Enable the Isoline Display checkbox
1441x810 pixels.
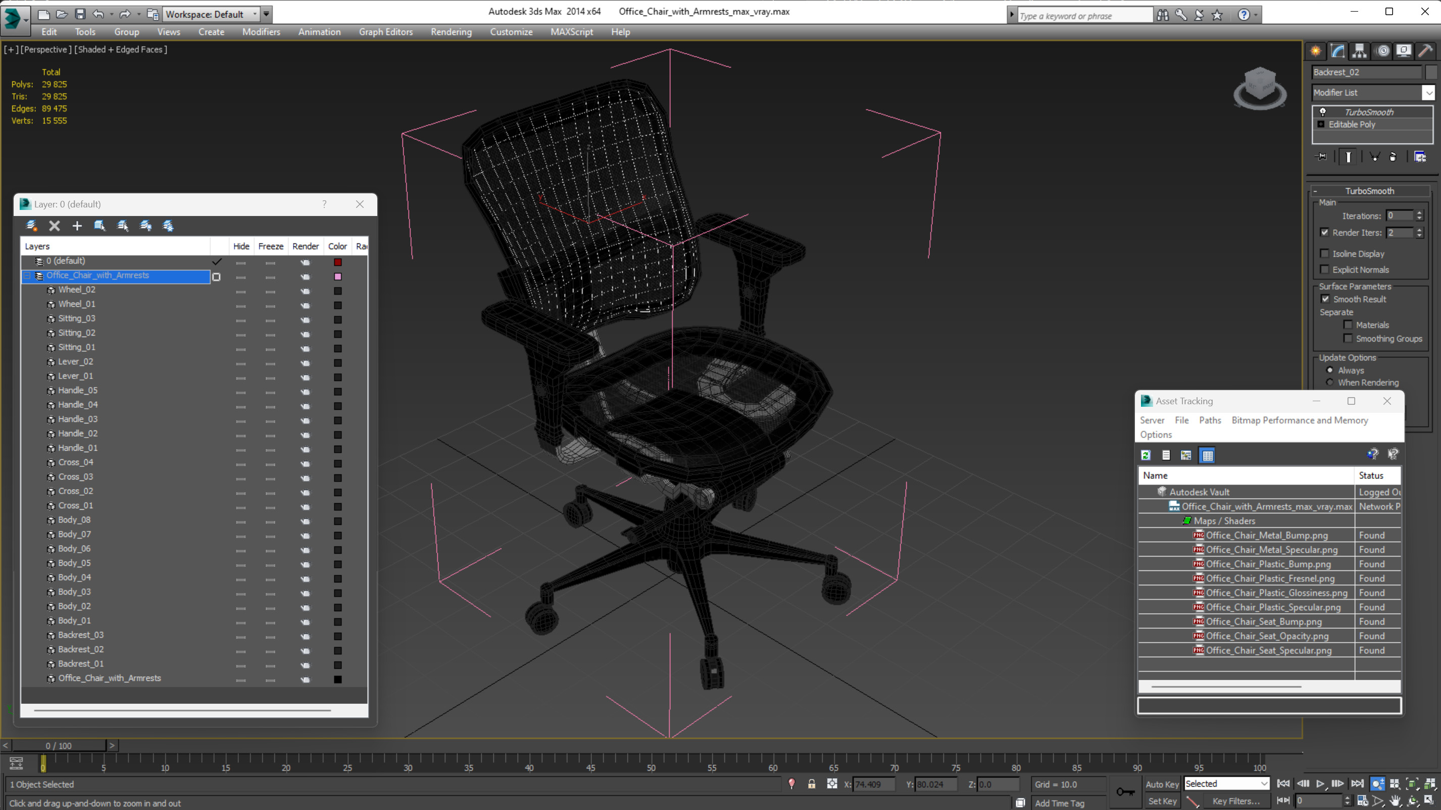coord(1325,254)
